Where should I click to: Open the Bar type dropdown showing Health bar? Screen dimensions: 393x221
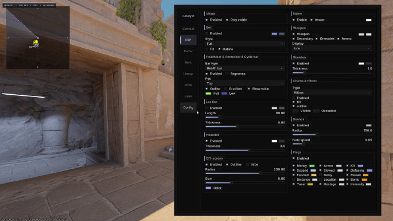[x=245, y=68]
